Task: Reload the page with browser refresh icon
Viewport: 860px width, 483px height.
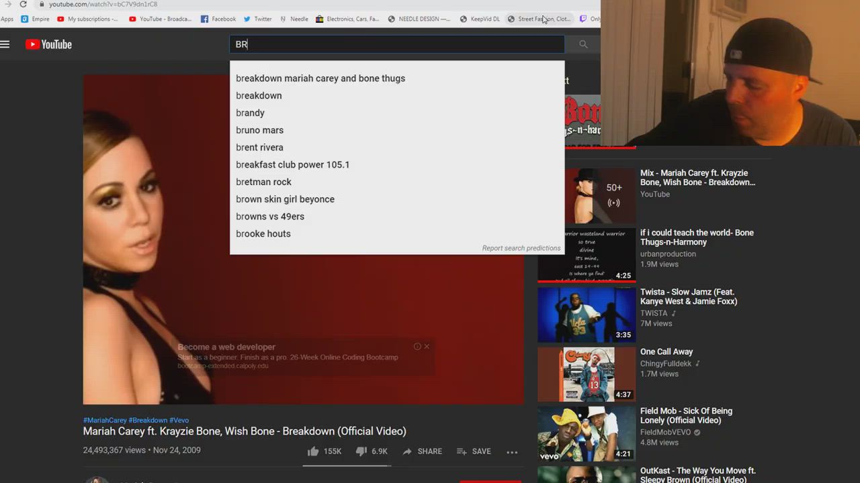Action: 23,4
